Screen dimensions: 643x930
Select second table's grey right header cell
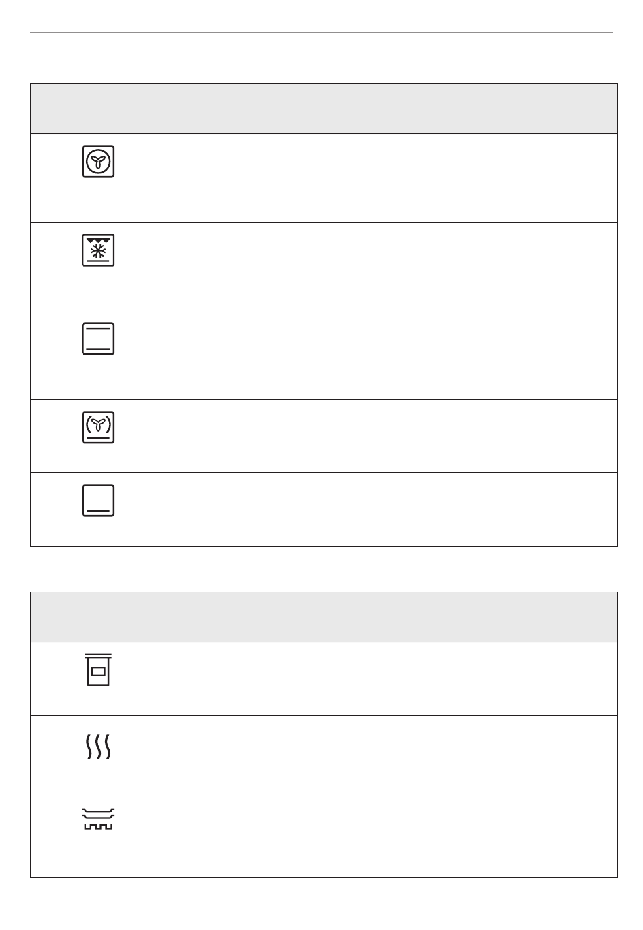coord(393,617)
